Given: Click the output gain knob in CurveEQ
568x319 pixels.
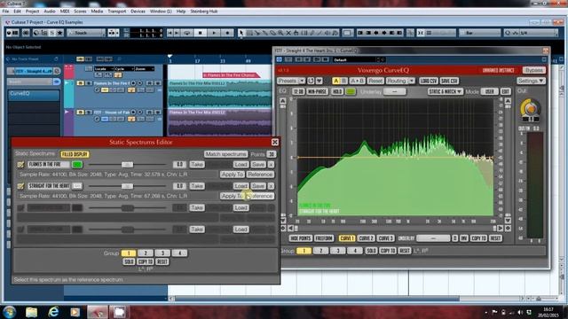Looking at the screenshot, I should click(531, 108).
